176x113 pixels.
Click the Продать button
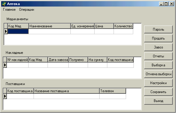158,38
